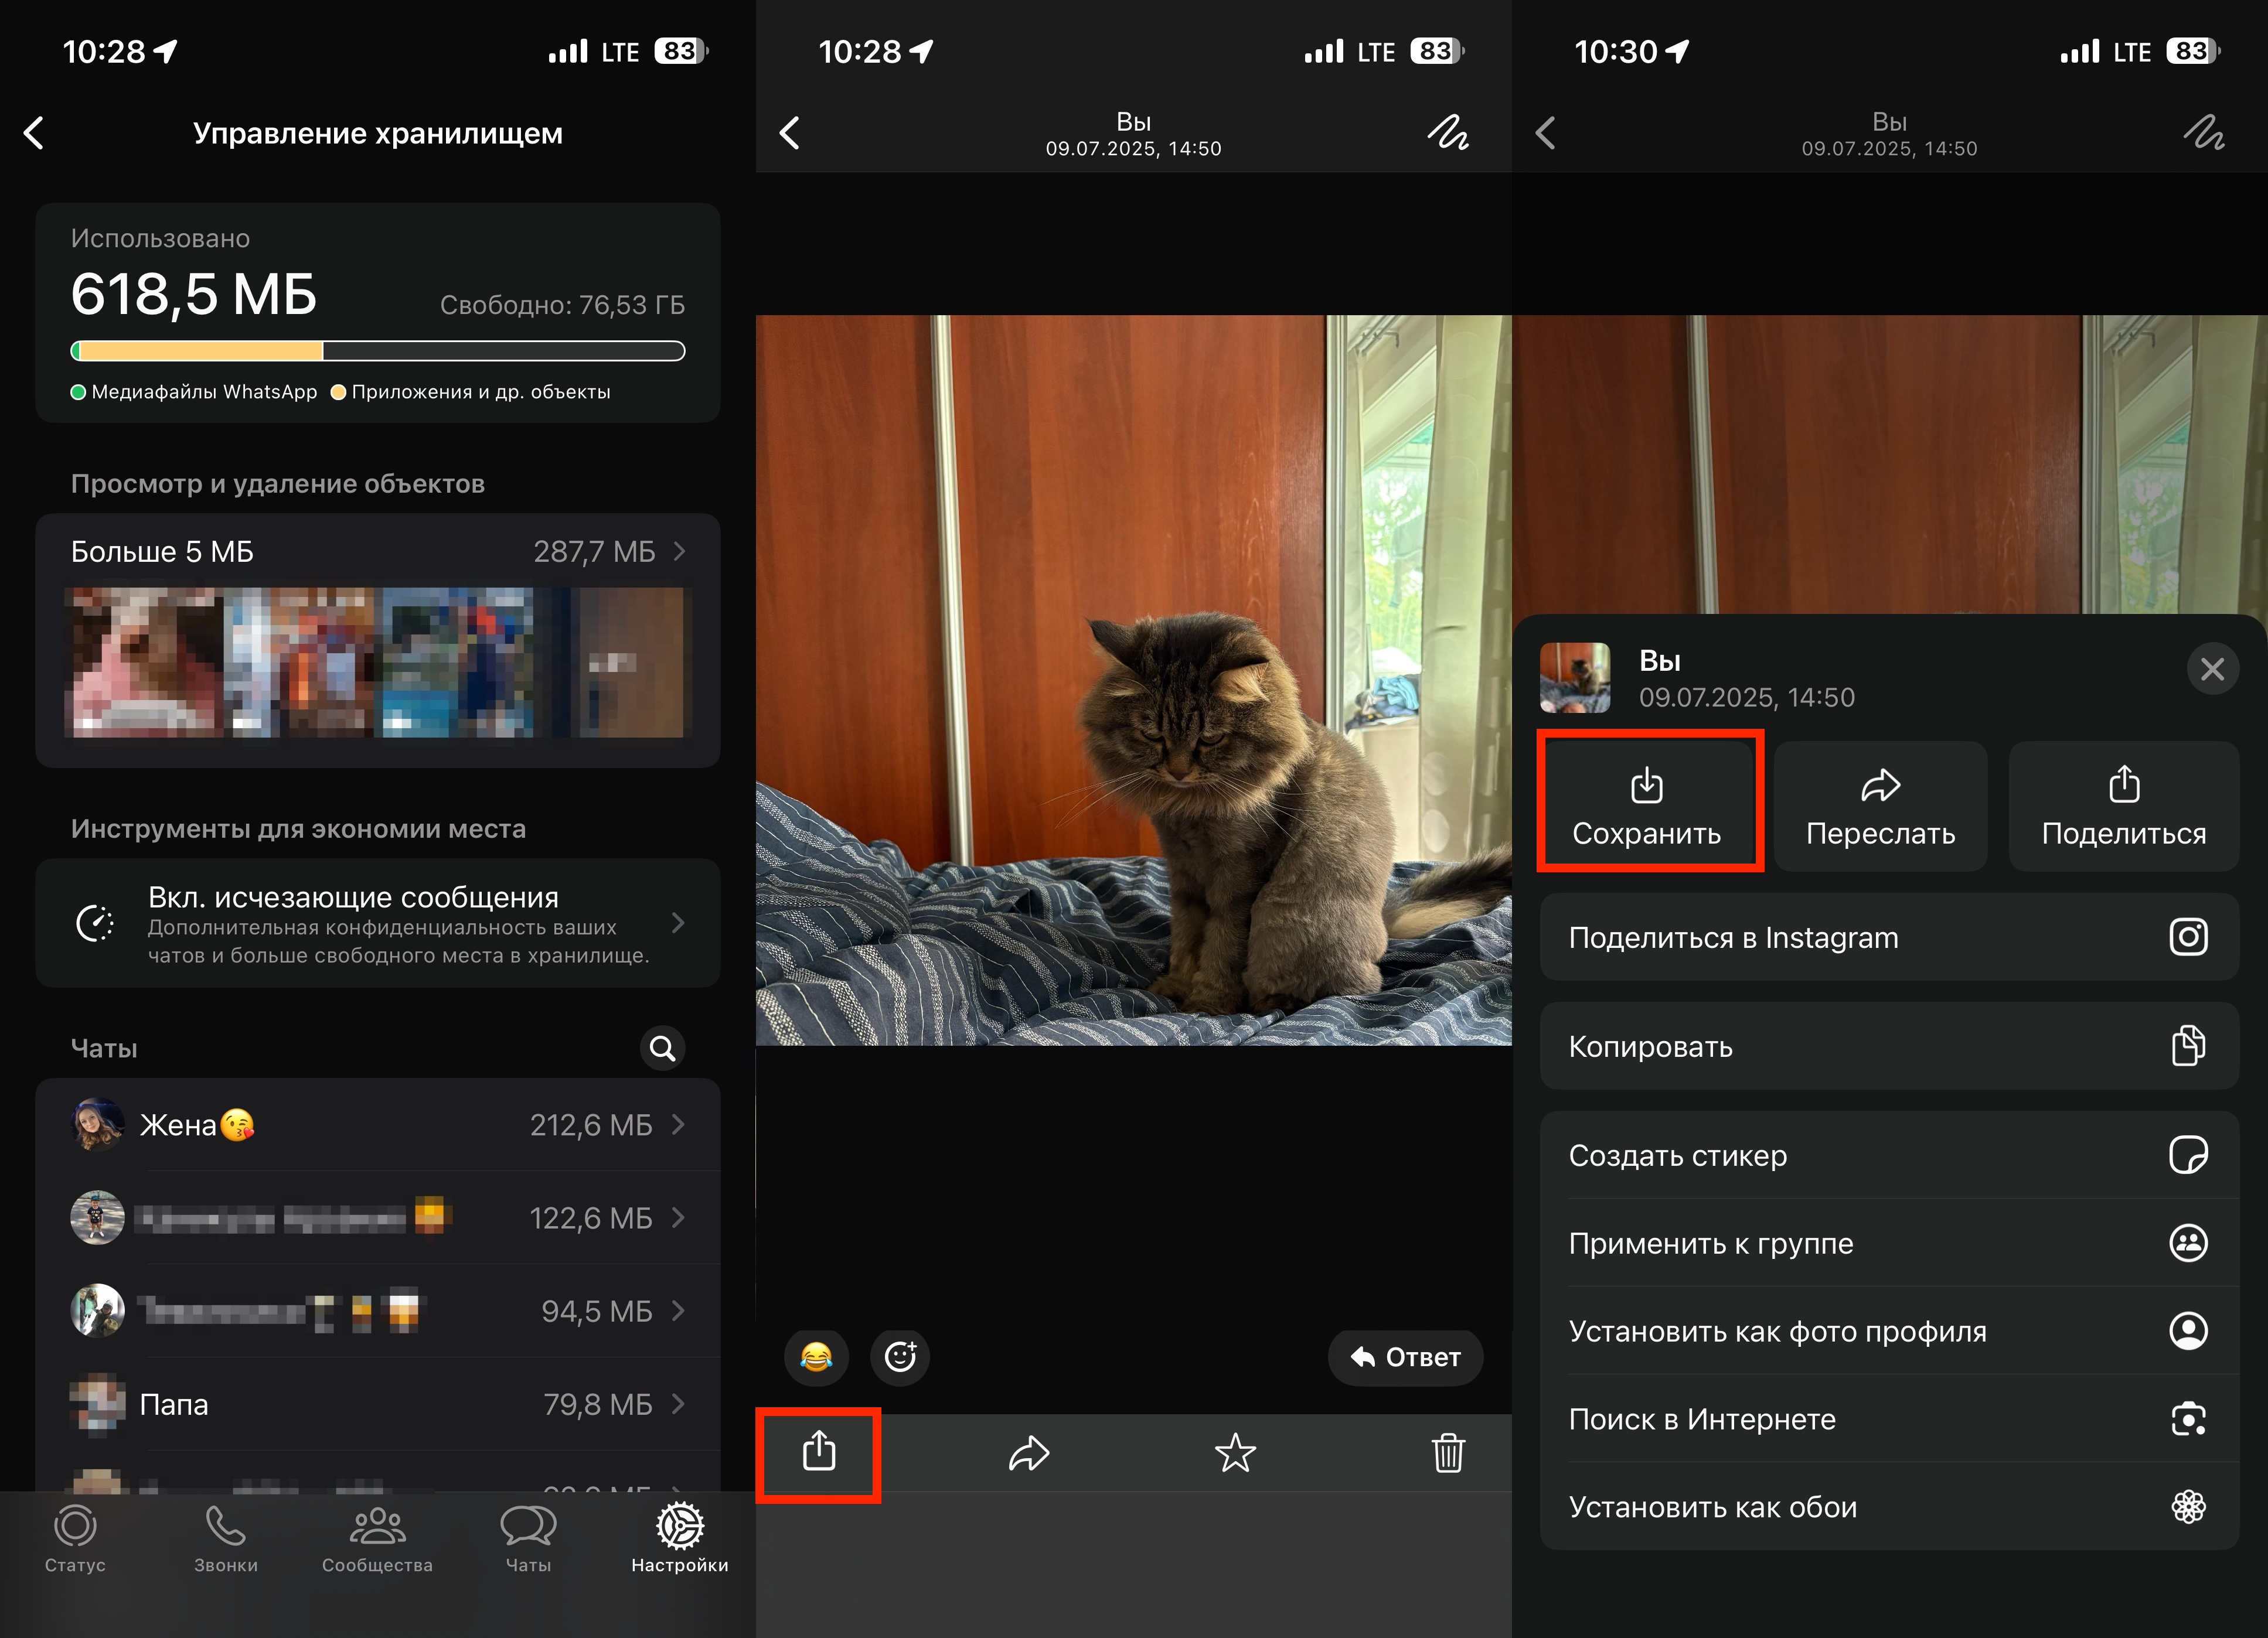Star the photo using the star icon
Viewport: 2268px width, 1638px height.
tap(1235, 1453)
